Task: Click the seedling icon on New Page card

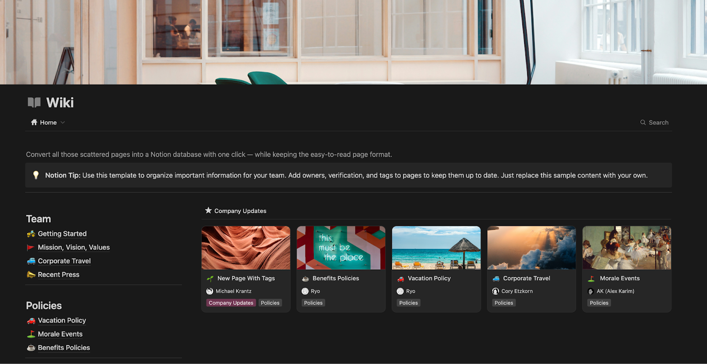Action: pos(210,278)
